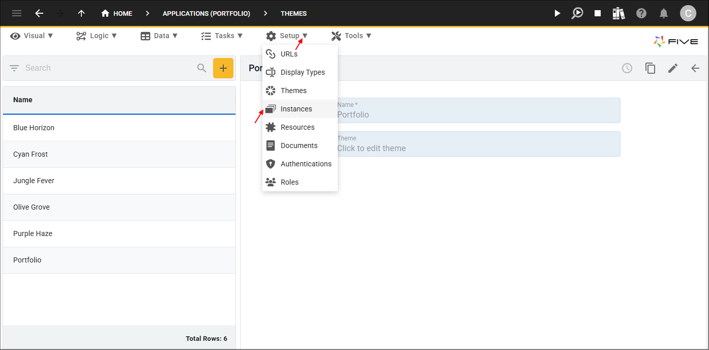Select Themes from the Setup menu

pyautogui.click(x=300, y=91)
